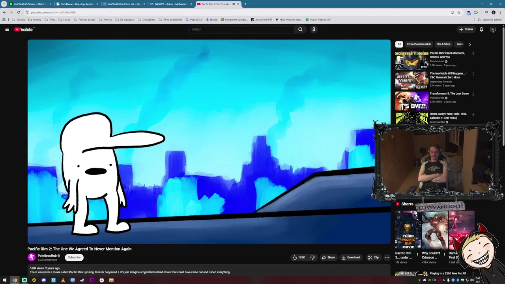
Task: Open the YouTube notifications bell
Action: (481, 29)
